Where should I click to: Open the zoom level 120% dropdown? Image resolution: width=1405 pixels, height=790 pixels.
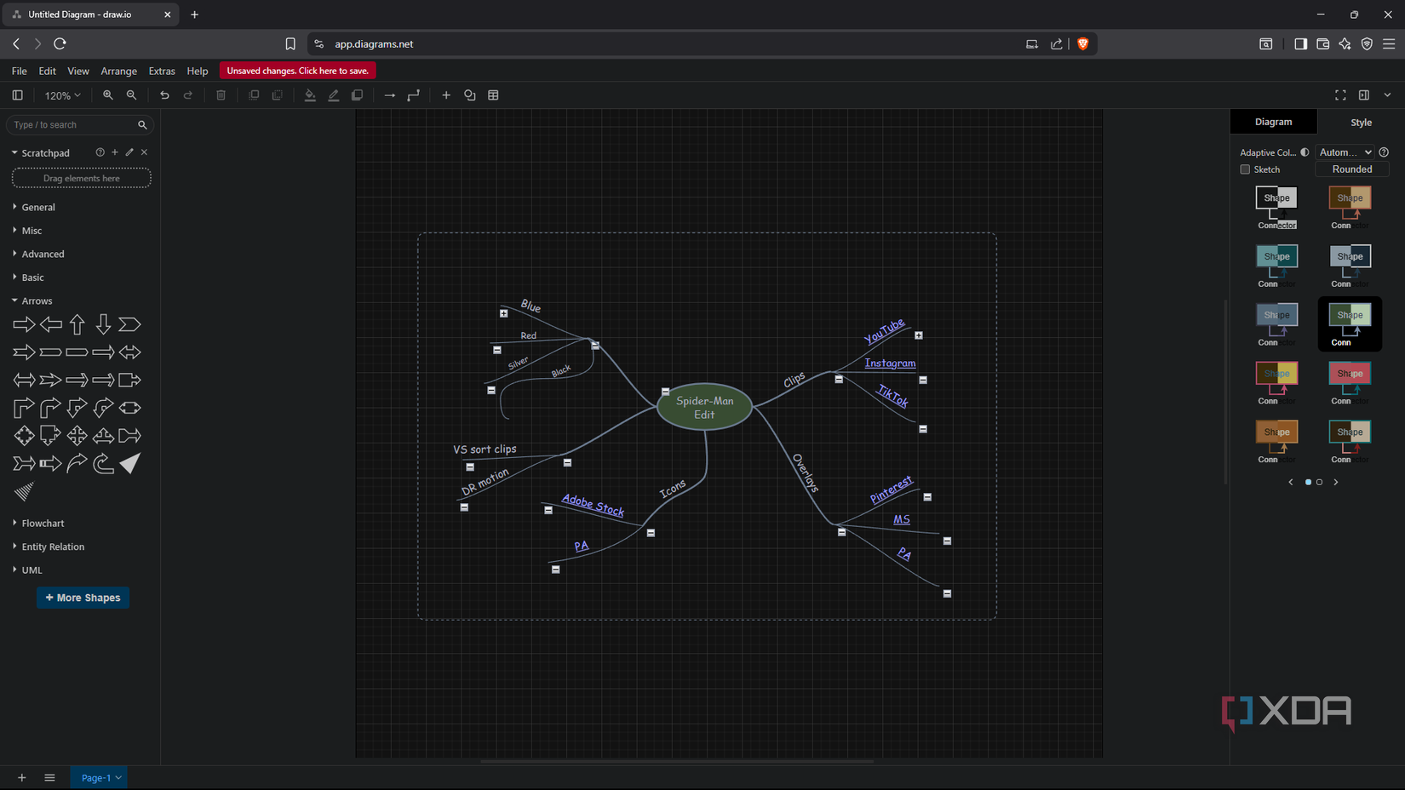point(61,94)
